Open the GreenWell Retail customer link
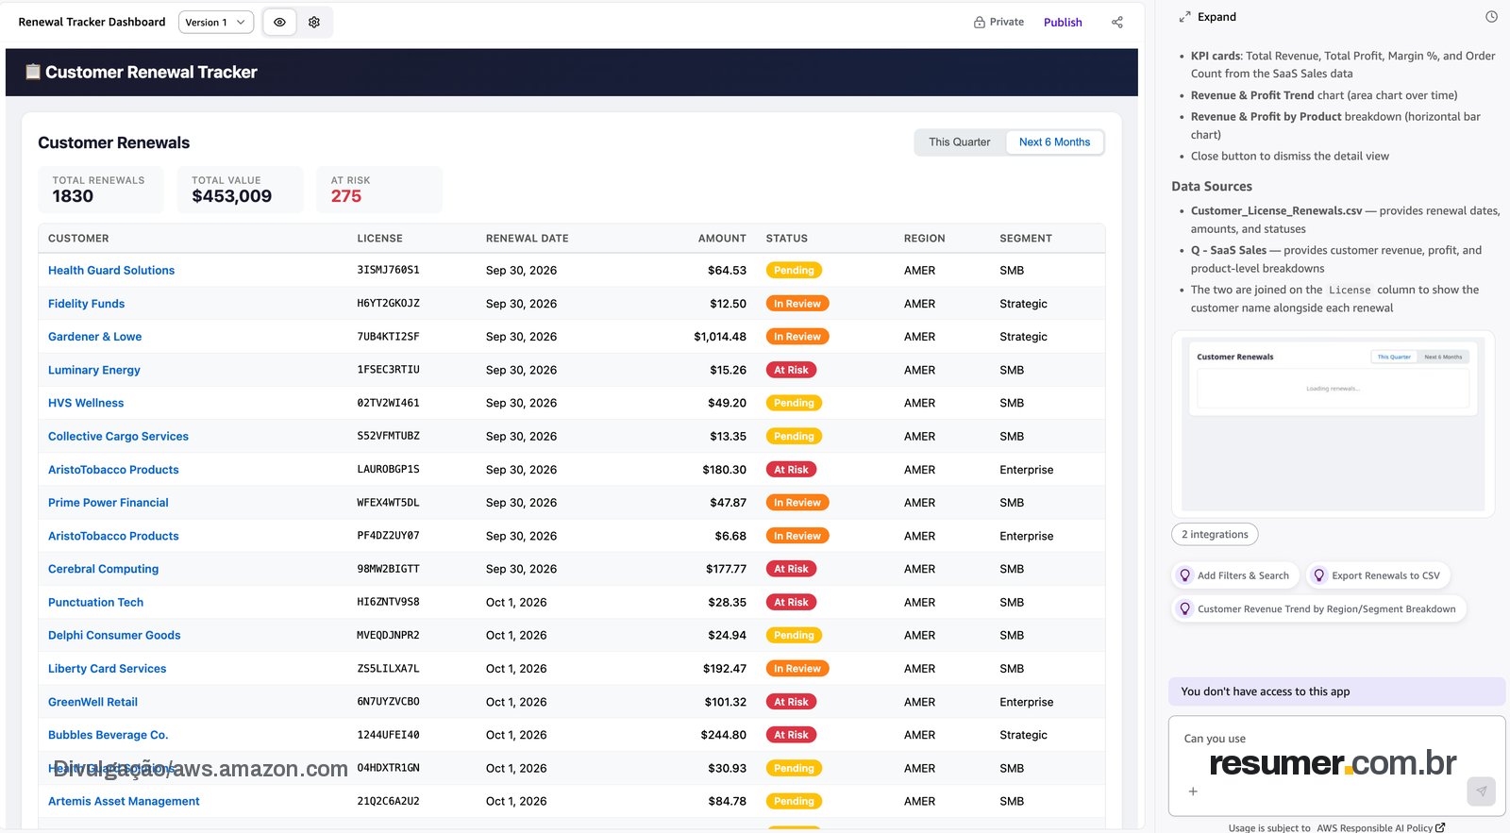The image size is (1510, 833). pos(92,702)
